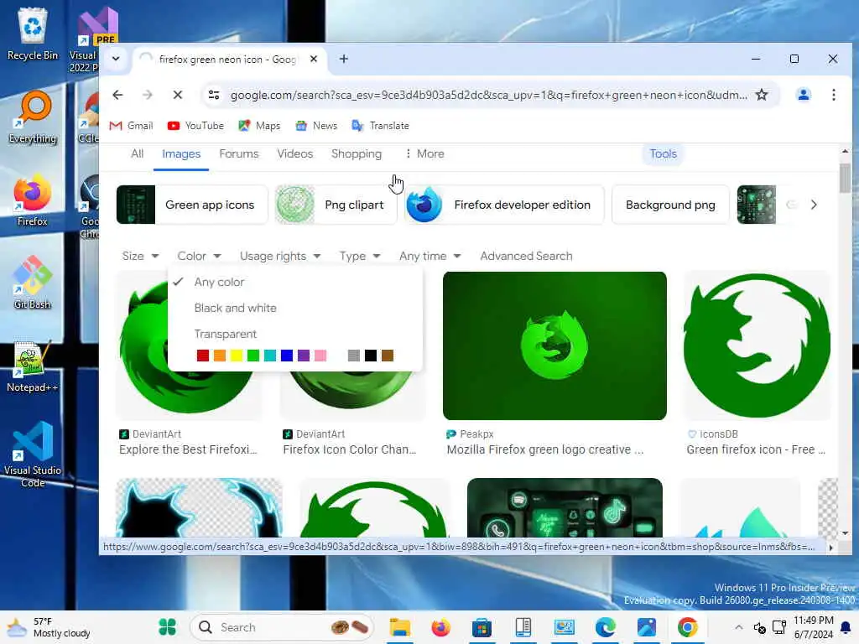The image size is (859, 644).
Task: Pick the green color swatch
Action: (253, 356)
